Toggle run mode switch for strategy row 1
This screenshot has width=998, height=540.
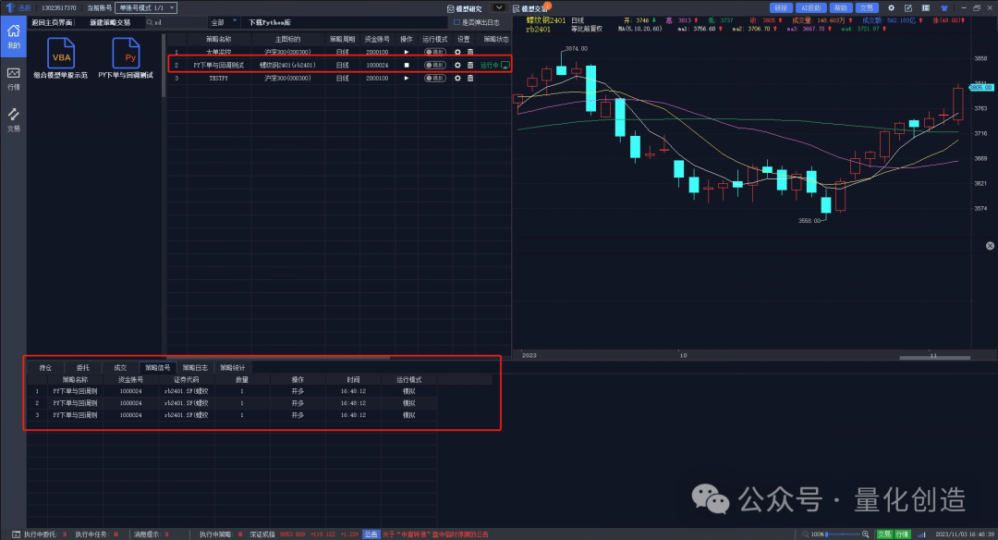[x=435, y=52]
